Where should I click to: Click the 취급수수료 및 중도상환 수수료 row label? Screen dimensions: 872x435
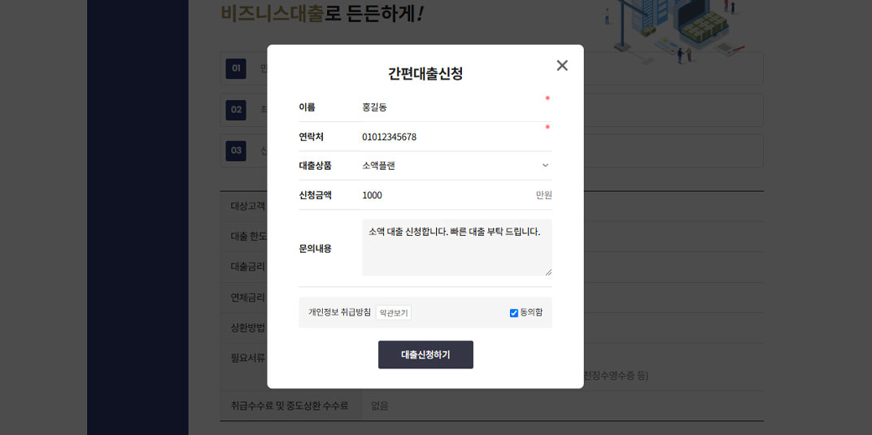[x=290, y=406]
